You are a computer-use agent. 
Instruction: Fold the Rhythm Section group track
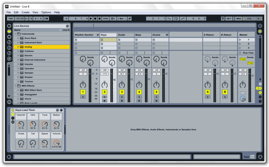(x=98, y=35)
